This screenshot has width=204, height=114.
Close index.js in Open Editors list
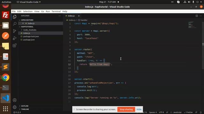coord(23,23)
